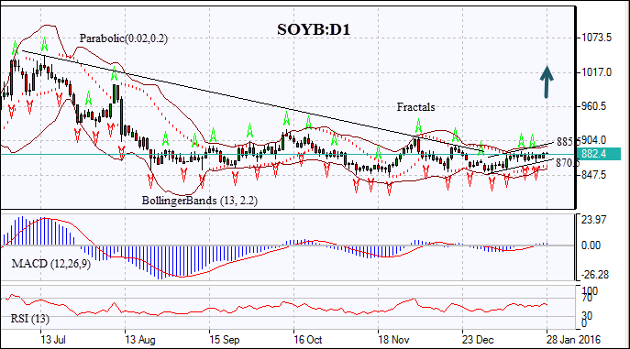Viewport: 630px width, 349px height.
Task: Click the 1073.5 price level label
Action: tap(597, 38)
